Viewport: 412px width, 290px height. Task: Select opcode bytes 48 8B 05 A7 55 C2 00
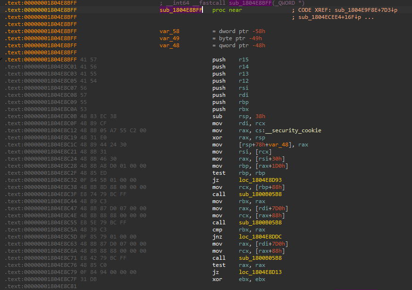coord(113,130)
